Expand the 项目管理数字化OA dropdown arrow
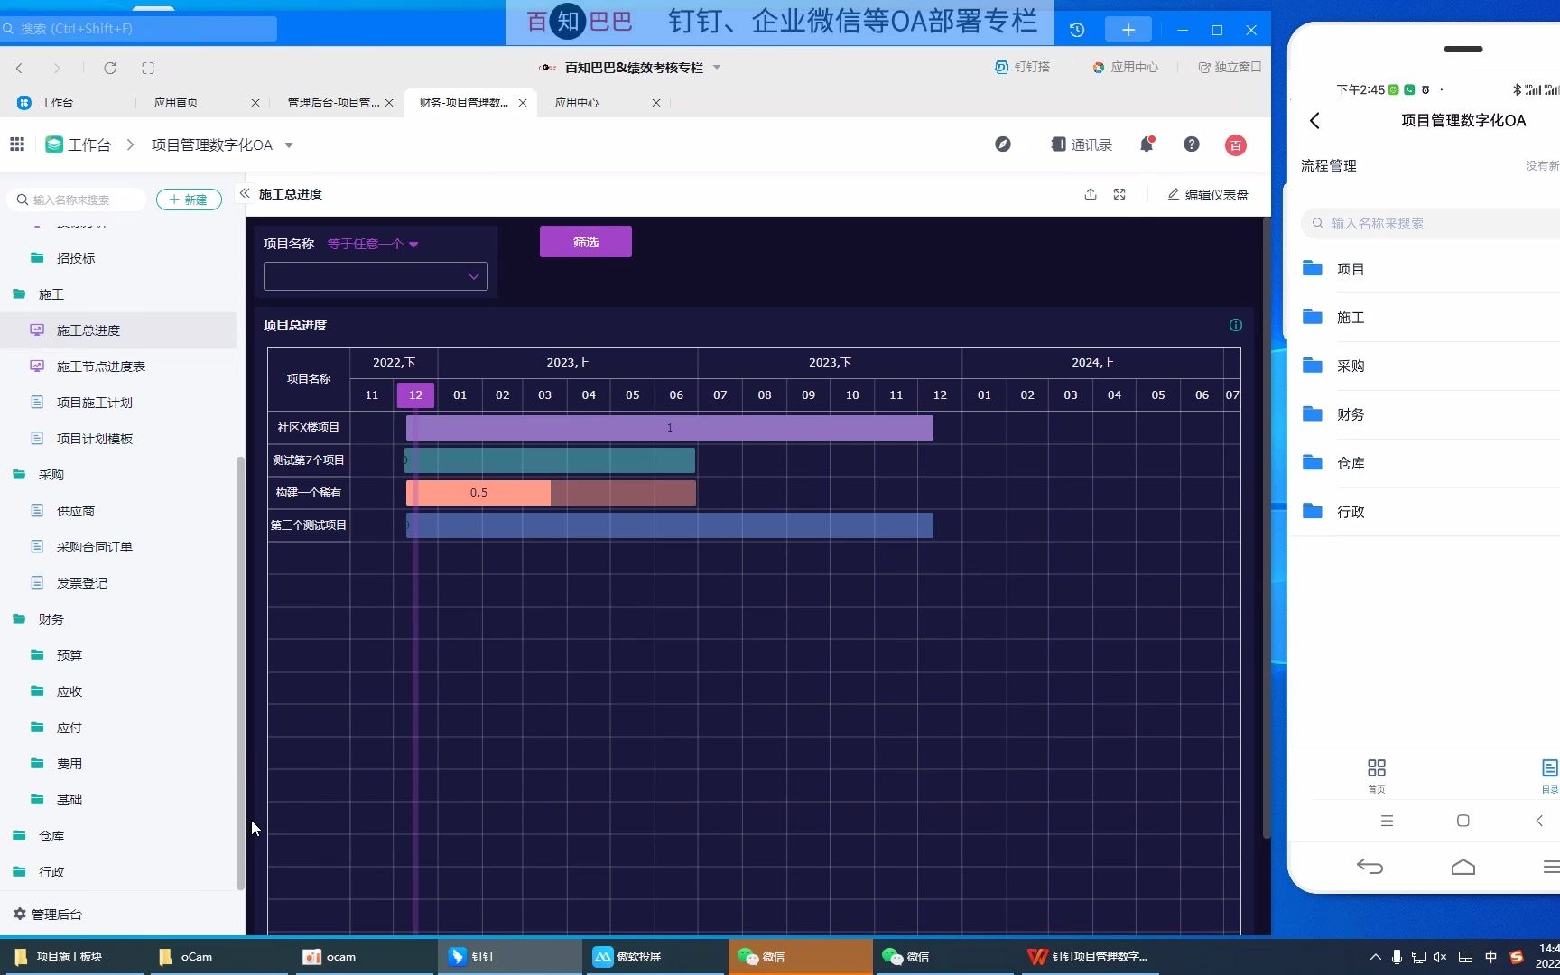Screen dimensions: 1560x975 (x=289, y=145)
